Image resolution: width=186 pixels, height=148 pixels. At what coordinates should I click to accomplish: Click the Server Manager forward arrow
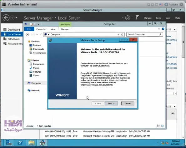(x=12, y=18)
